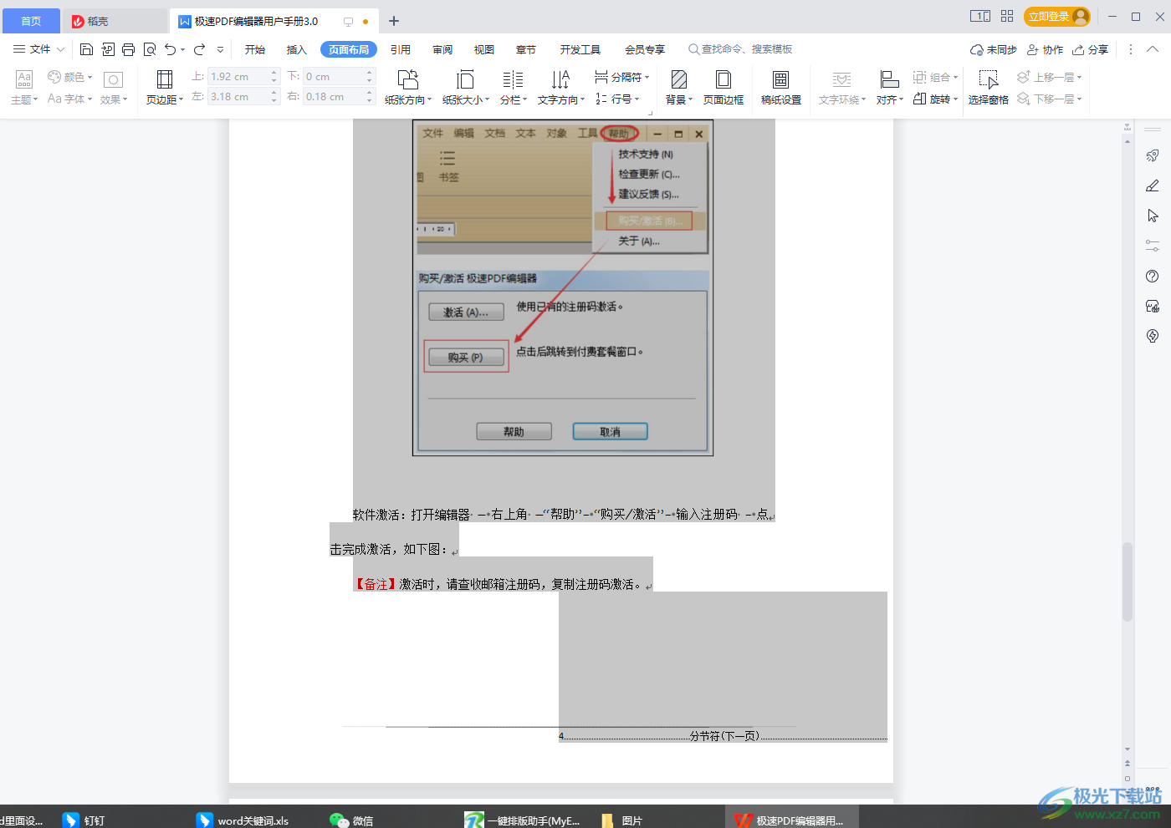The image size is (1171, 828).
Task: Click the pen/edit icon in the right sidebar
Action: click(x=1153, y=185)
